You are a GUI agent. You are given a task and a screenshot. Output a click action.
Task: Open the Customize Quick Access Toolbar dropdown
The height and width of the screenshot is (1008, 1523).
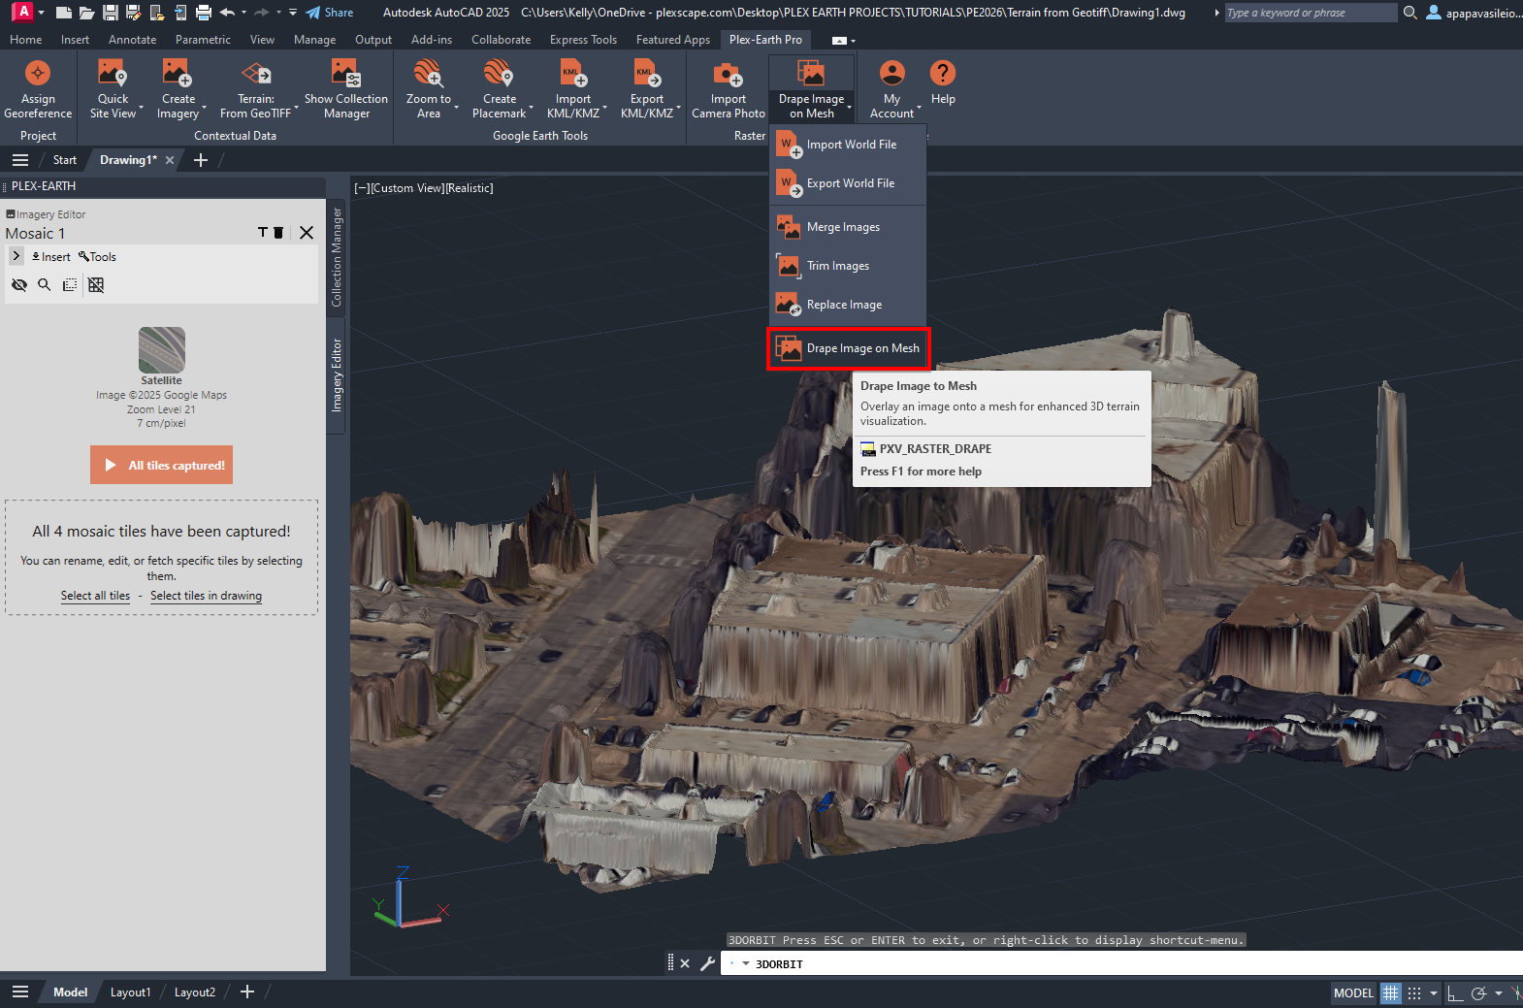pos(293,13)
